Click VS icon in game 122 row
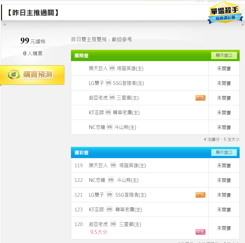 (x=111, y=180)
